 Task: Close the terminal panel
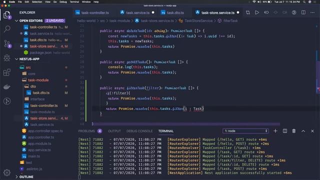[x=312, y=131]
